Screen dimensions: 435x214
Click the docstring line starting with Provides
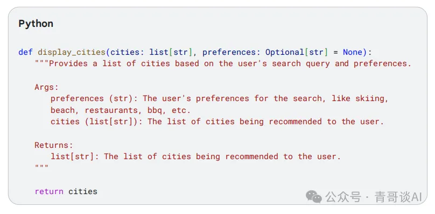pyautogui.click(x=223, y=64)
